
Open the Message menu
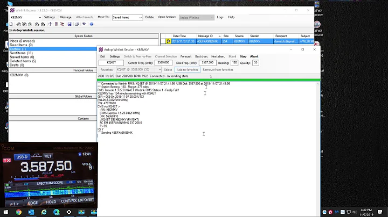click(65, 17)
